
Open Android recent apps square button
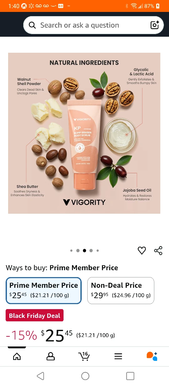(x=130, y=376)
